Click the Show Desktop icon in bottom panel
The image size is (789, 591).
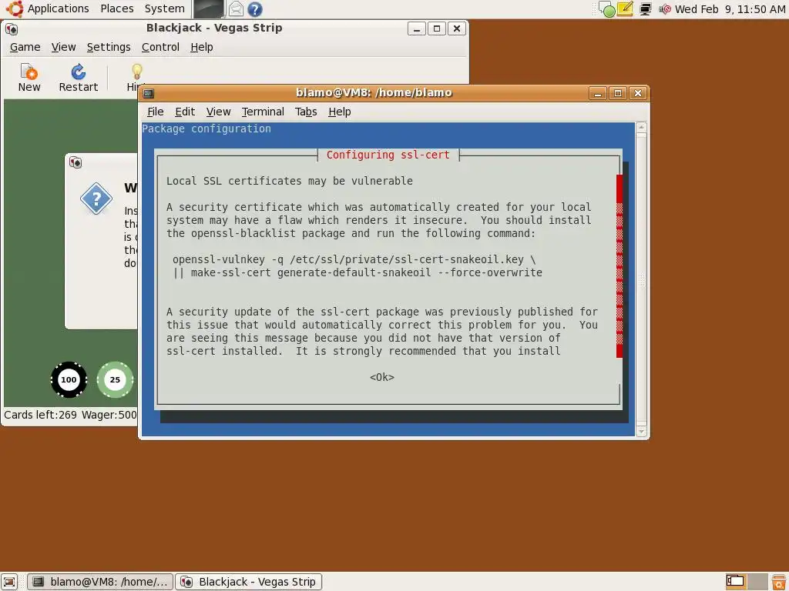(9, 582)
